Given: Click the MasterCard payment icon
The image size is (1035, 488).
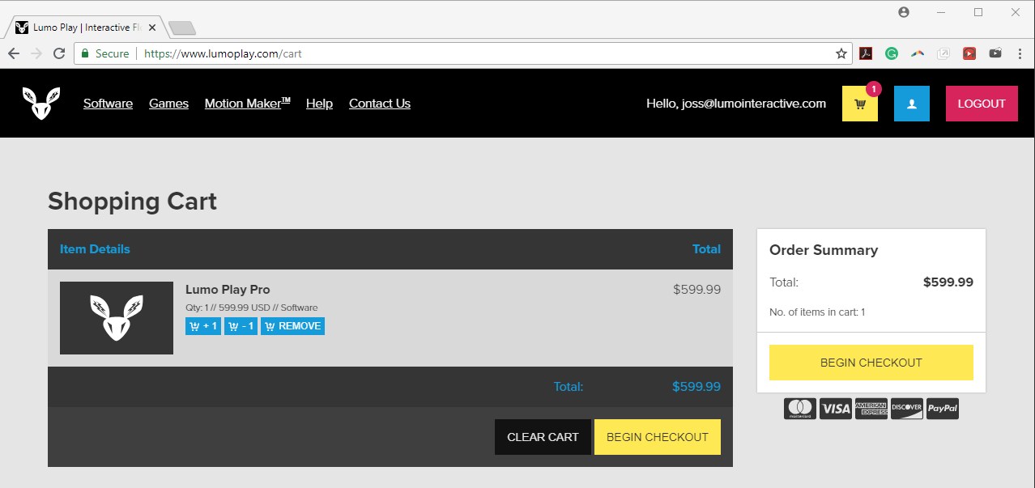Looking at the screenshot, I should [800, 409].
